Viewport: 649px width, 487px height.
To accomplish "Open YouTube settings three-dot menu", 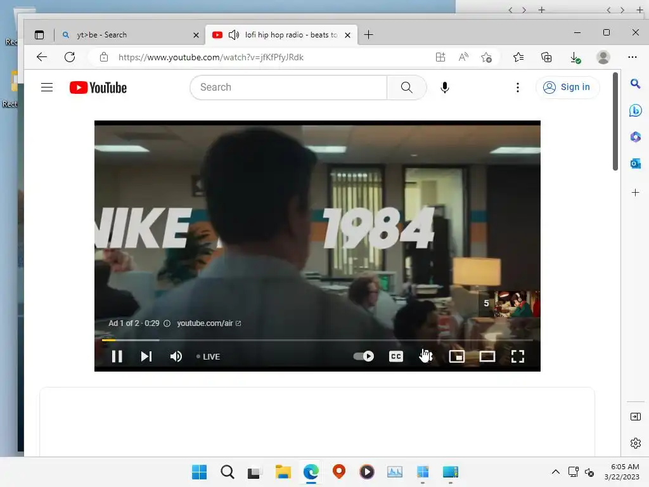I will [x=517, y=88].
